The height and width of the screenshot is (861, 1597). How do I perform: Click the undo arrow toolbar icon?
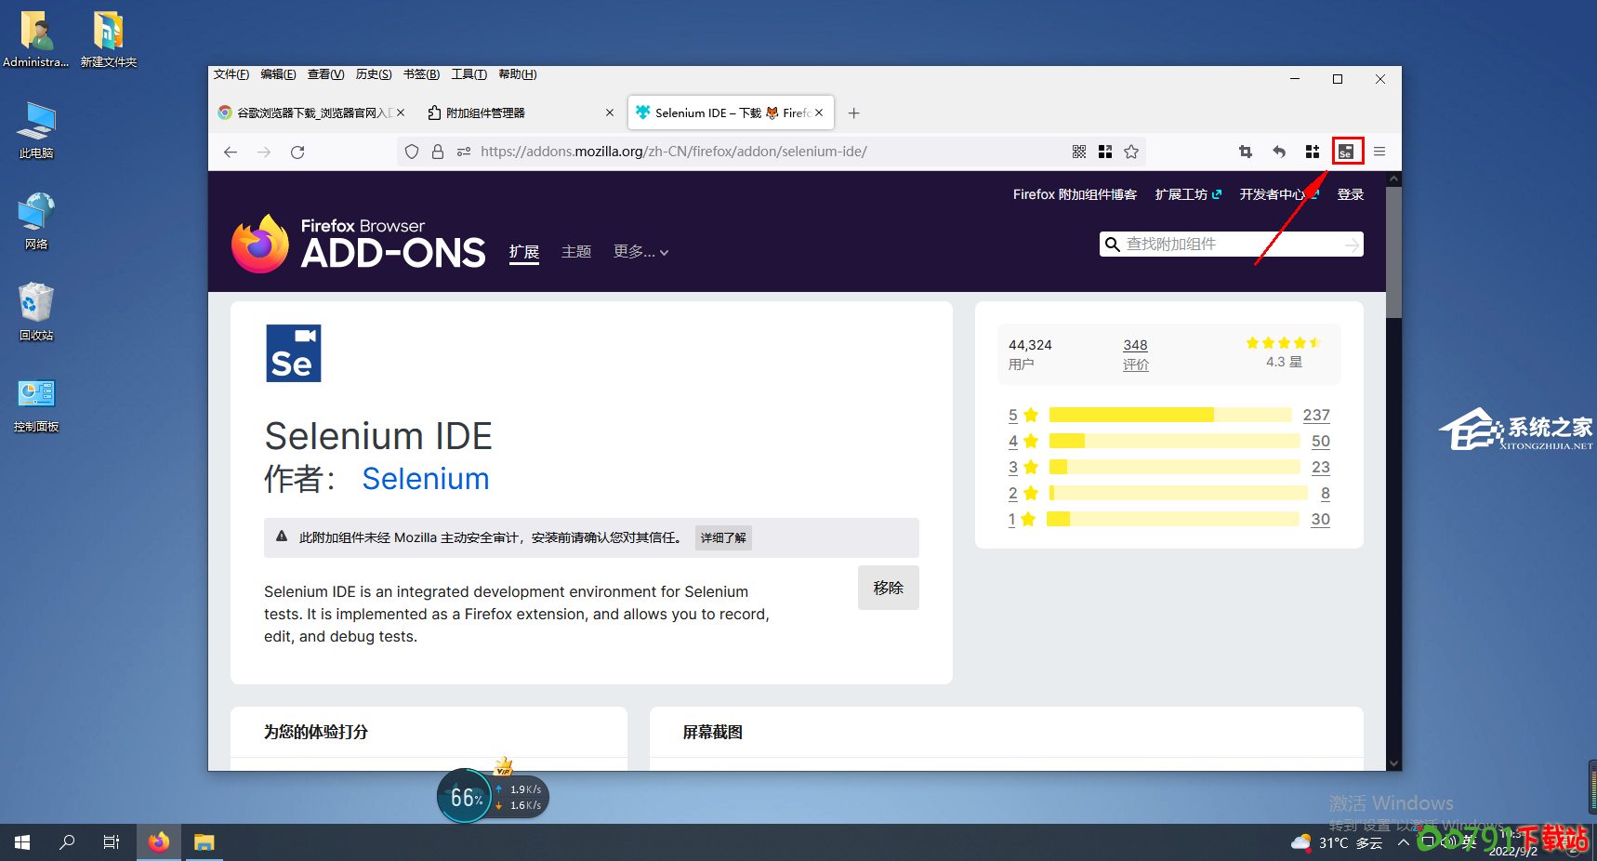click(x=1279, y=152)
